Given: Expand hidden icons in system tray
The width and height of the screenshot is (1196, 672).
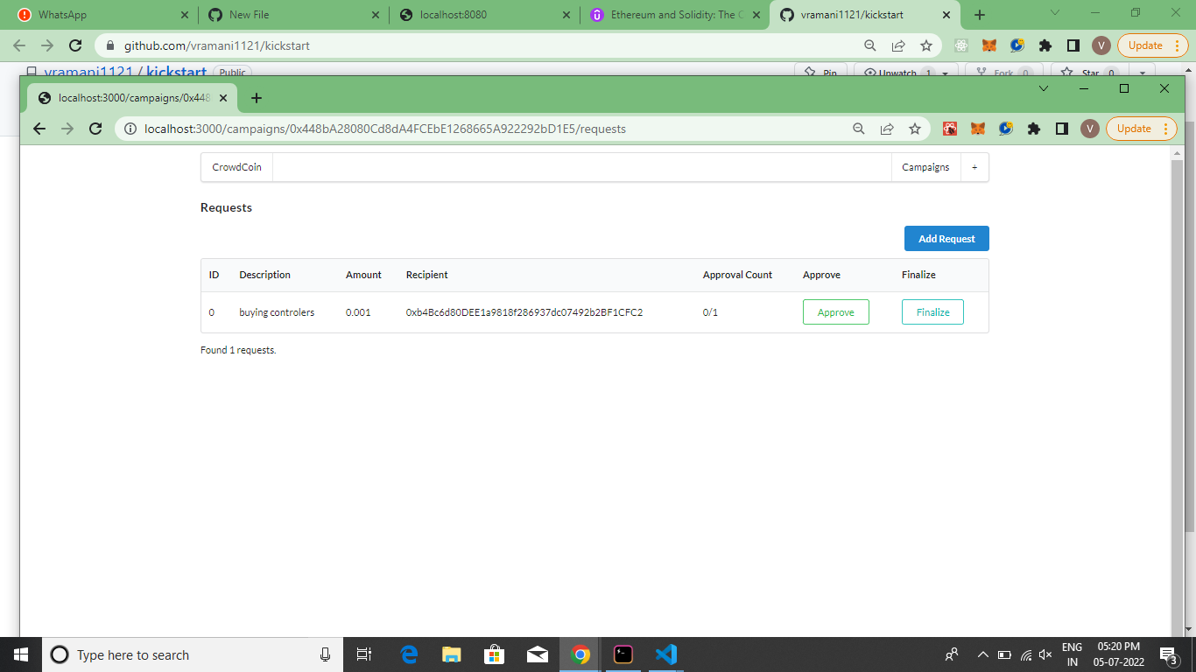Looking at the screenshot, I should pyautogui.click(x=982, y=654).
